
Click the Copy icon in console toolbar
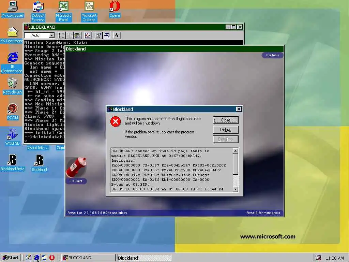(70, 35)
